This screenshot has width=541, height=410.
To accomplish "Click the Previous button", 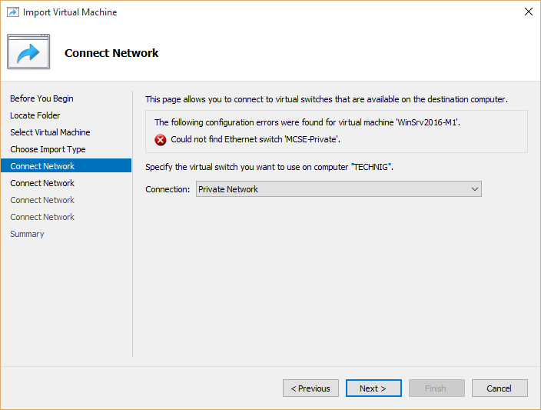I will pos(310,388).
